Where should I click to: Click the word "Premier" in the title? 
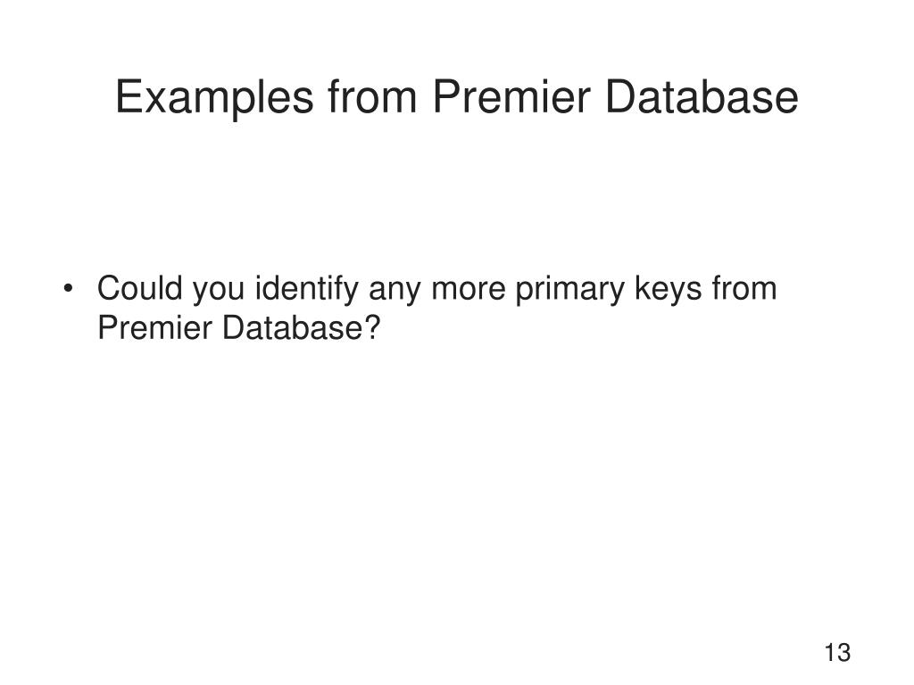[511, 96]
